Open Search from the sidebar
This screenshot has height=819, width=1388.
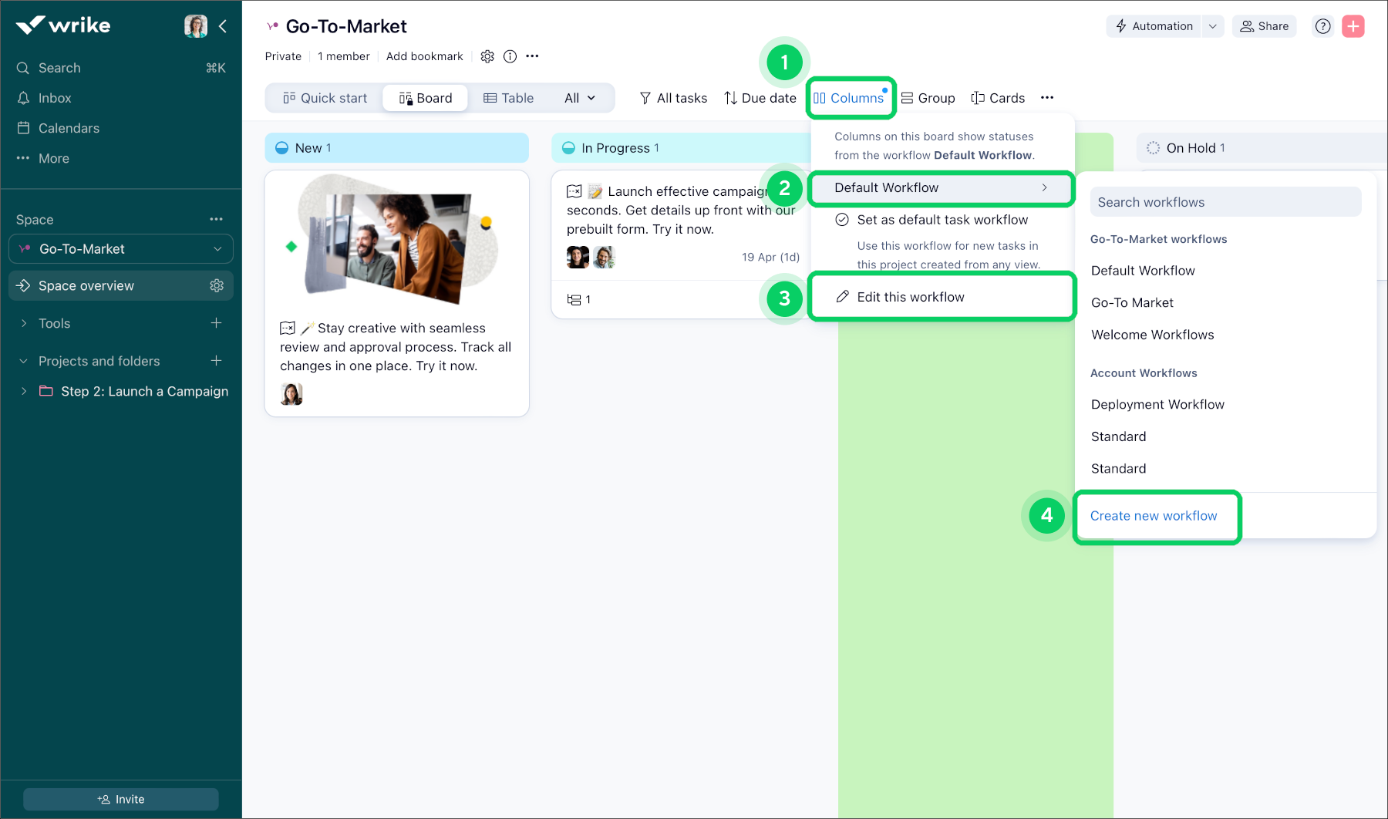click(x=59, y=68)
